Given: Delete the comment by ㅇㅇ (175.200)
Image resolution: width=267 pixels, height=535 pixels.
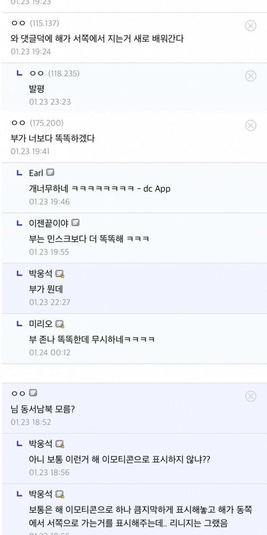Looking at the screenshot, I should [x=250, y=125].
